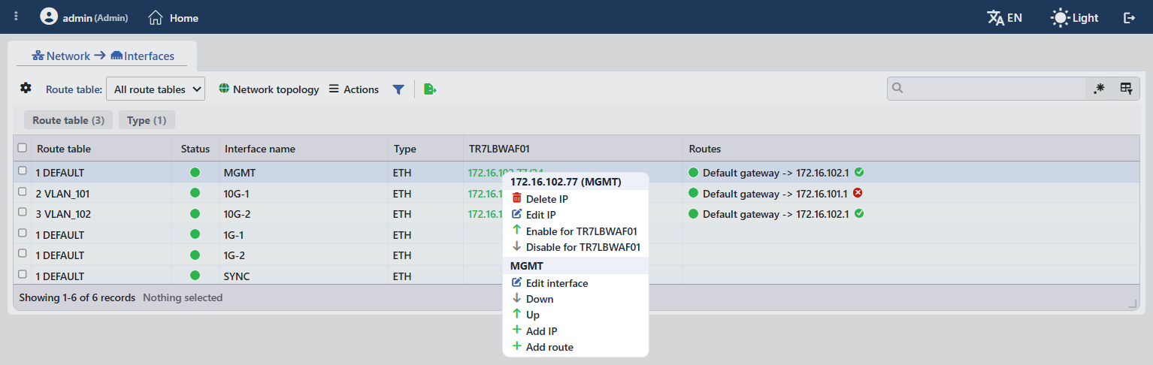The image size is (1153, 365).
Task: Choose Edit interface in context menu
Action: 576,283
